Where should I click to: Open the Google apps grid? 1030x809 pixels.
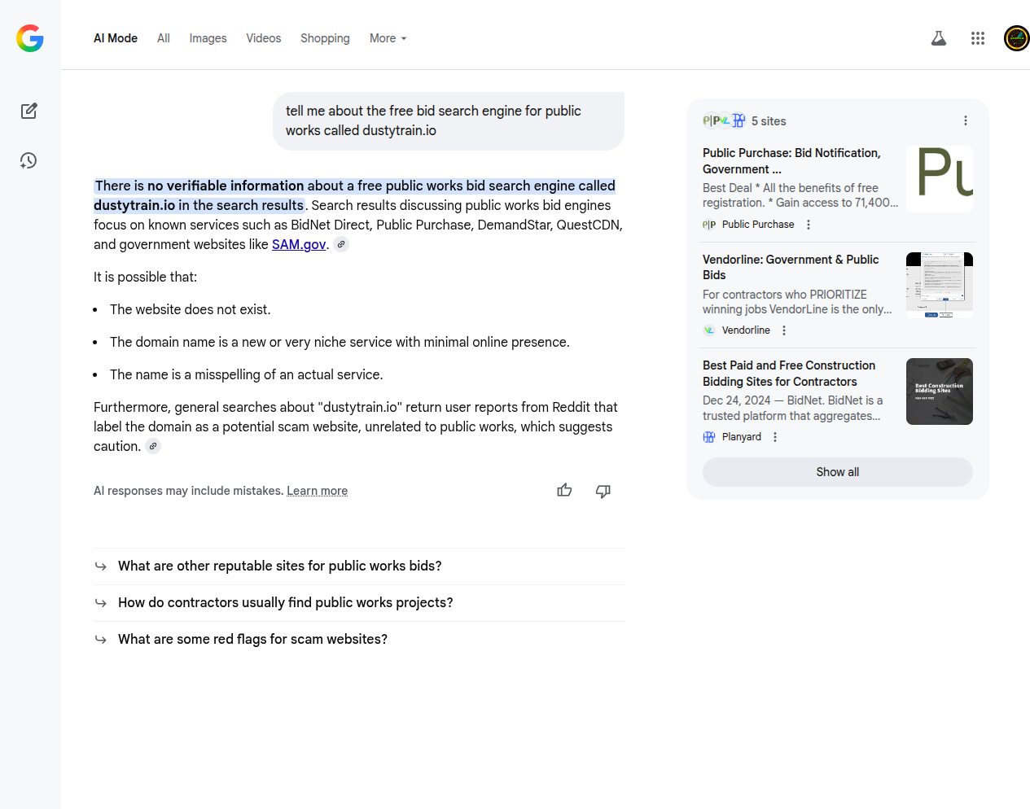tap(978, 38)
